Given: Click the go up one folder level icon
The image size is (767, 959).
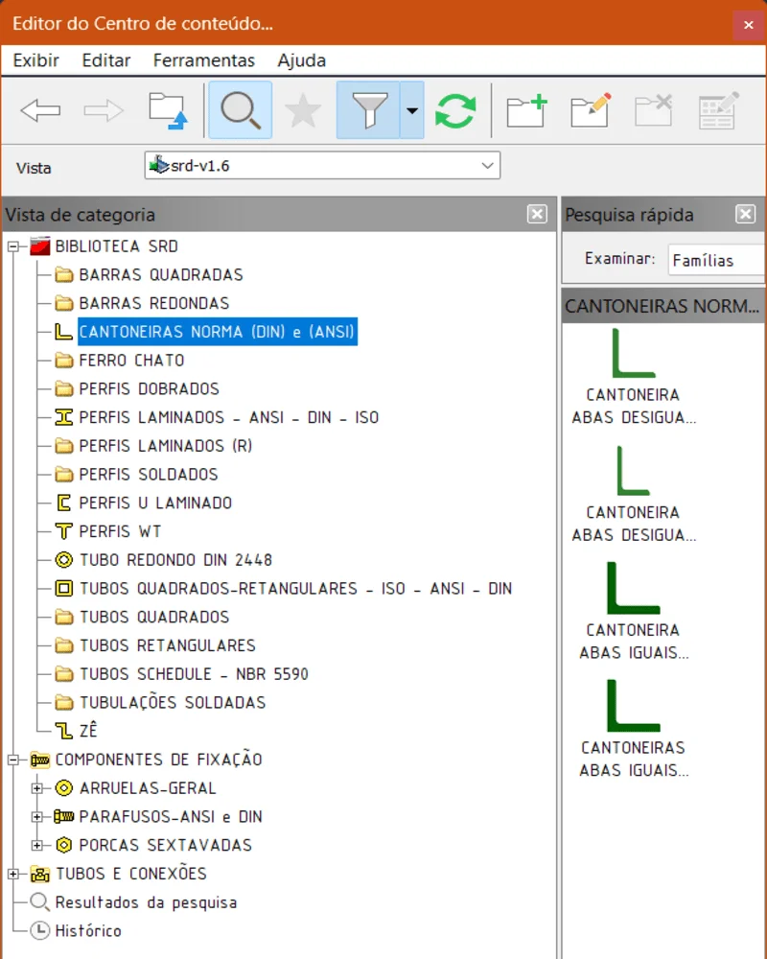Looking at the screenshot, I should click(x=168, y=110).
